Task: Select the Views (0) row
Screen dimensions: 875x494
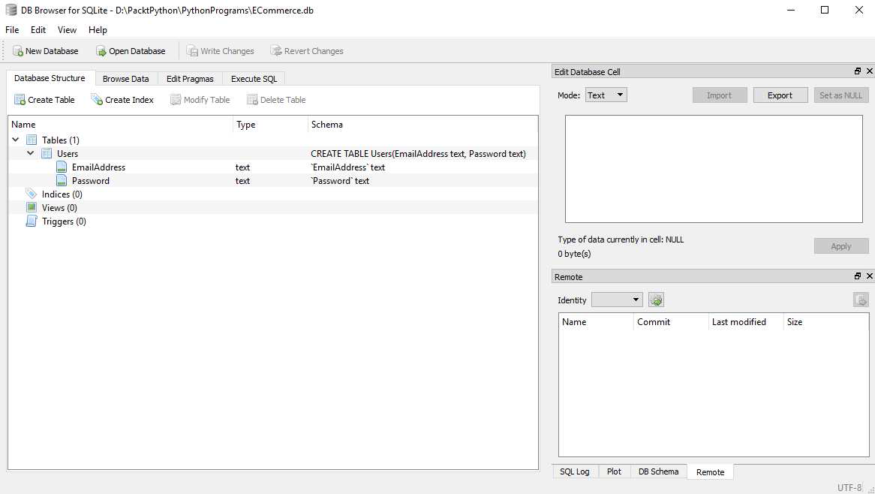Action: 59,208
